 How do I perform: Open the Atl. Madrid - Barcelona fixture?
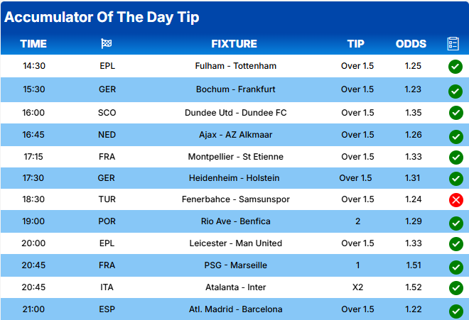236,309
